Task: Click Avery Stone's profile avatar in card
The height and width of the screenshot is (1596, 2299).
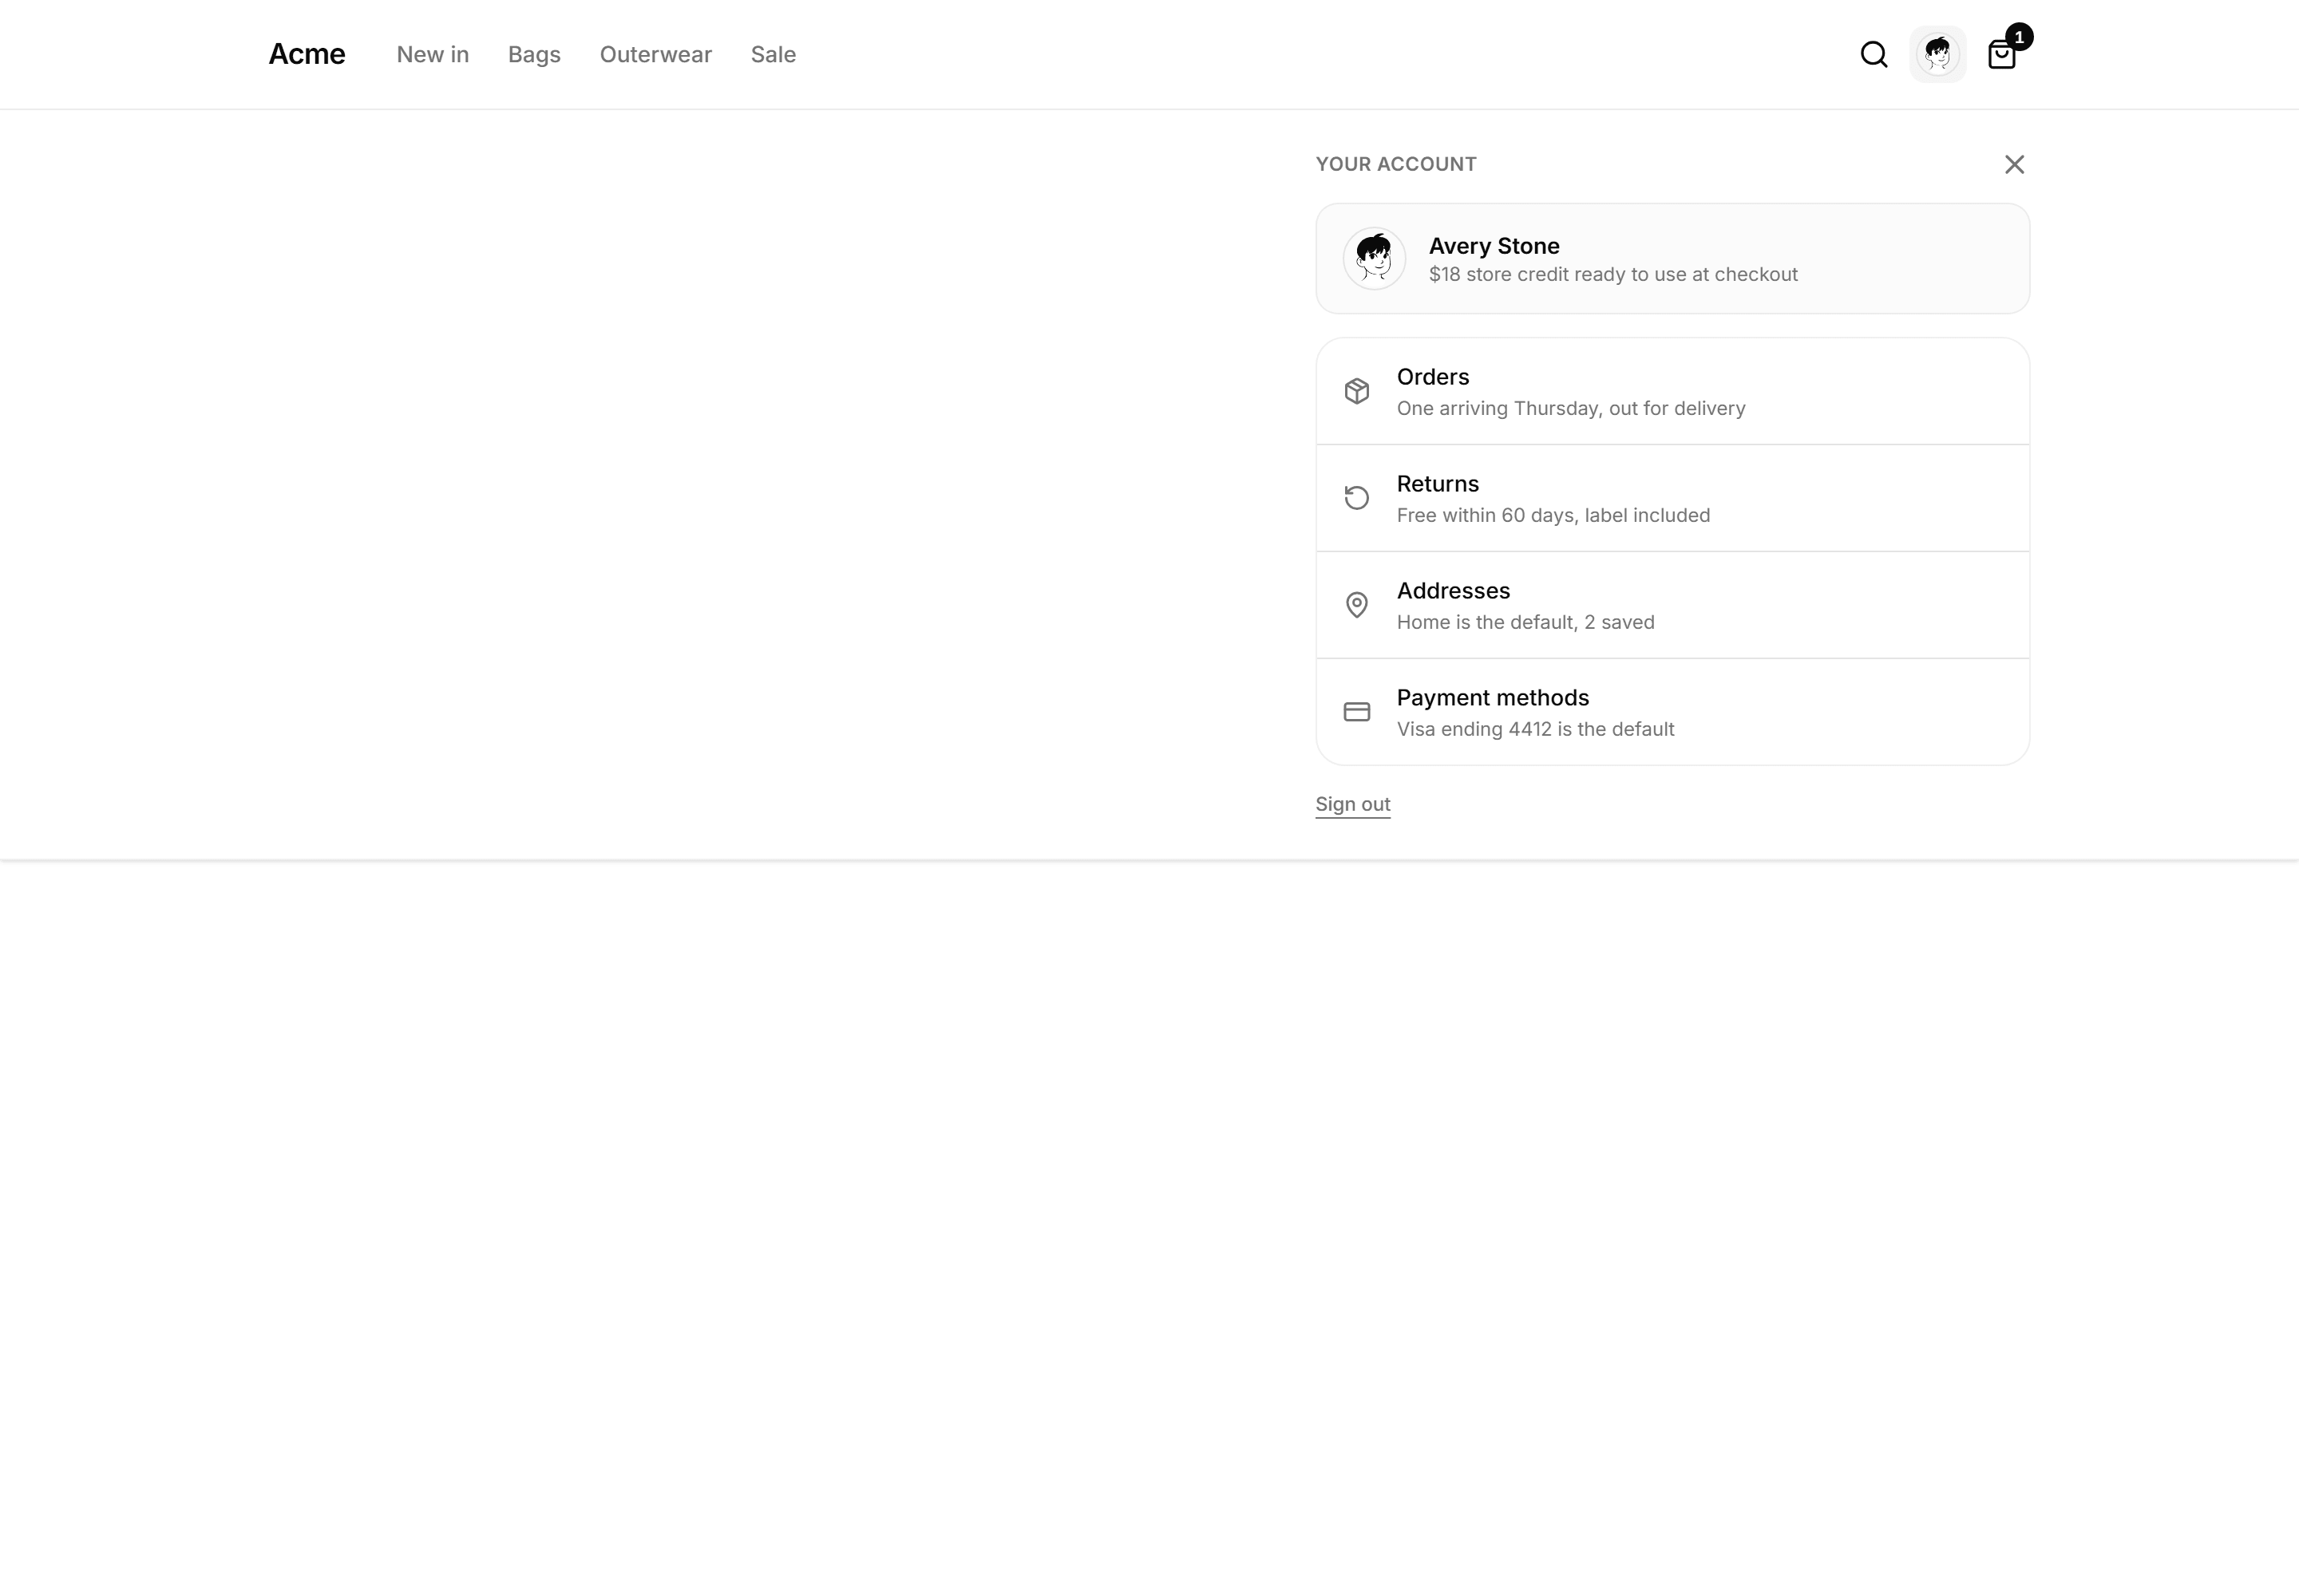Action: click(x=1374, y=259)
